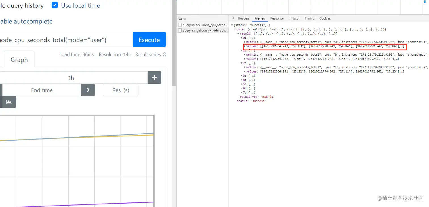The width and height of the screenshot is (429, 207).
Task: Collapse the data: {resultType: "matrix"…} node
Action: (x=235, y=29)
